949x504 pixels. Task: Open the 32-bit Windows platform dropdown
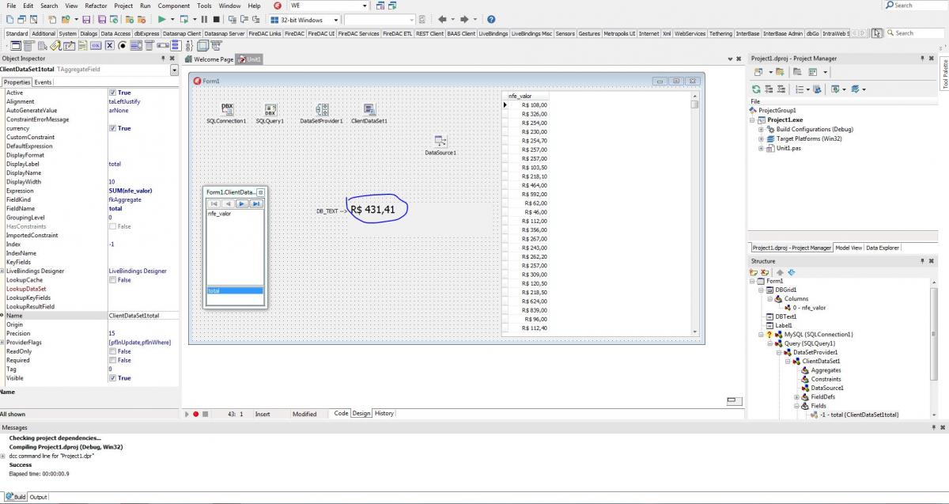click(x=335, y=19)
